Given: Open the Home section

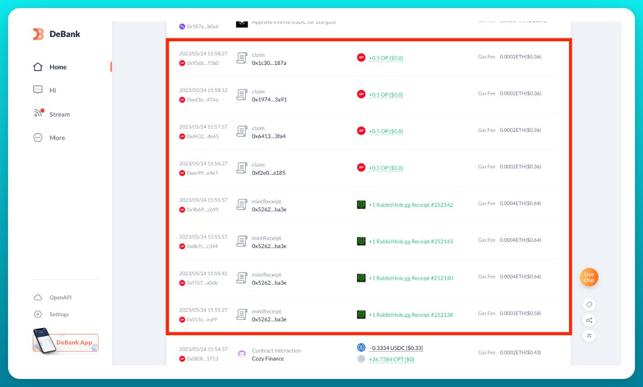Looking at the screenshot, I should click(x=58, y=67).
